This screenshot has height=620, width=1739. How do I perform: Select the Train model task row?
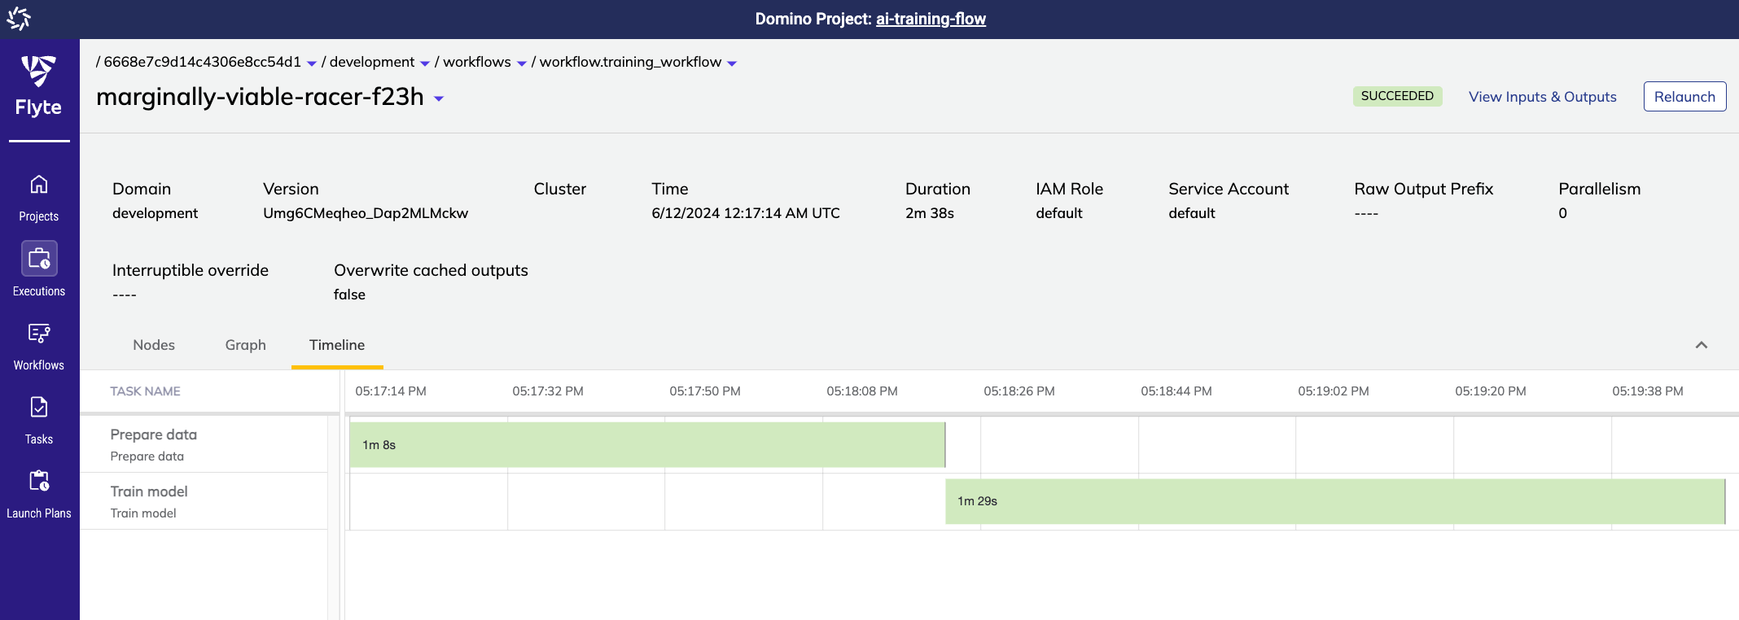pos(204,501)
